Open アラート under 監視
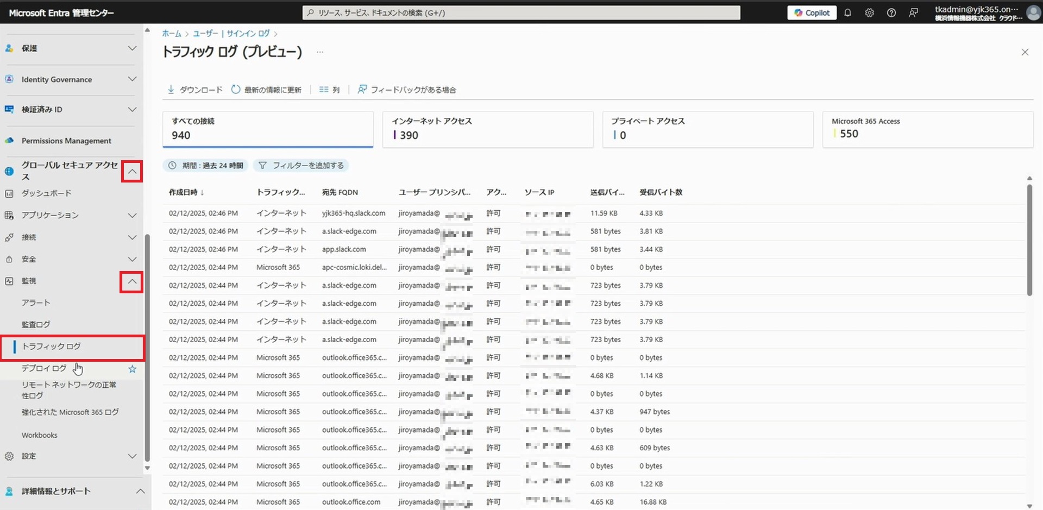The image size is (1043, 510). pyautogui.click(x=36, y=303)
